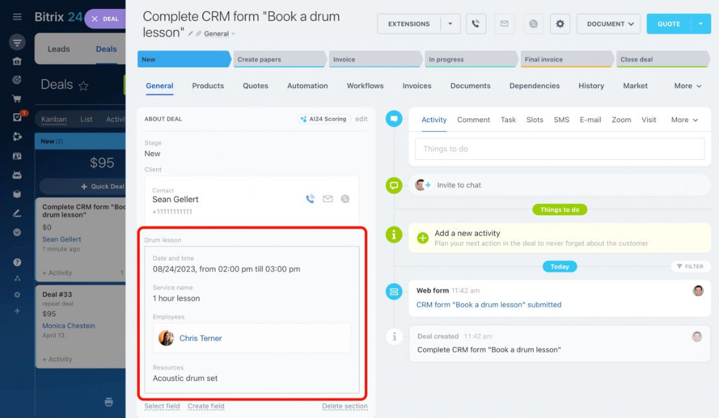Screen dimensions: 719x418
Task: Click Invite to chat field
Action: pyautogui.click(x=560, y=185)
